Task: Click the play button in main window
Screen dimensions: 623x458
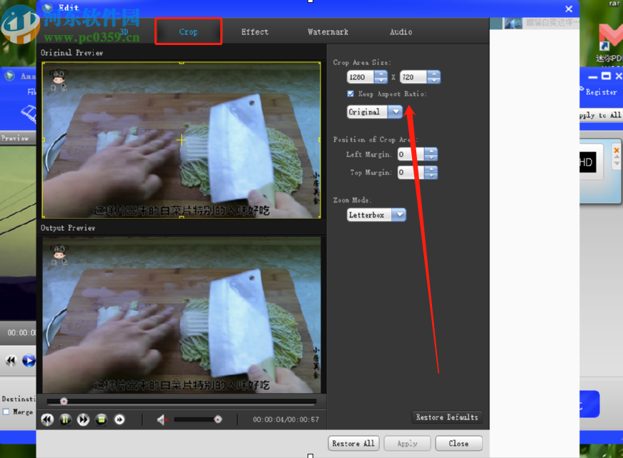Action: click(29, 360)
